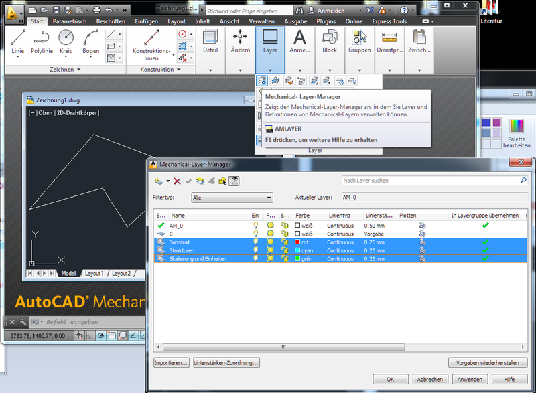This screenshot has height=393, width=536.
Task: Open the dropdown arrow under Bogen
Action: [91, 57]
